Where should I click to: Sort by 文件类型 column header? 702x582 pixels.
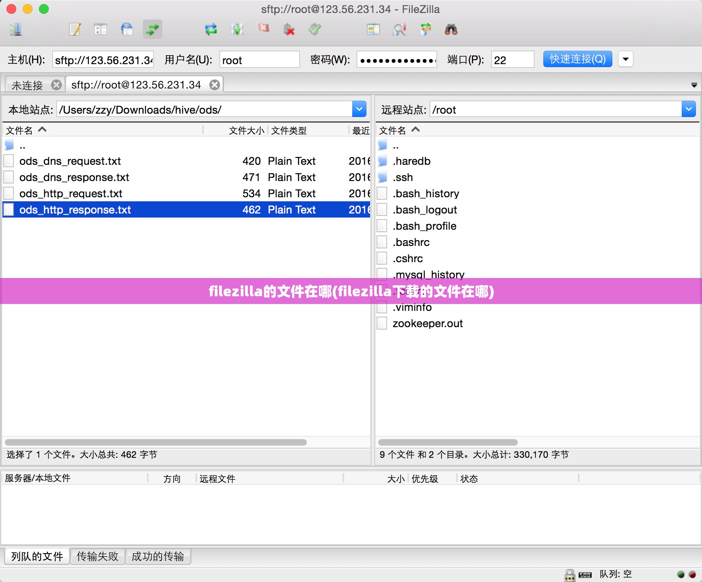pyautogui.click(x=309, y=130)
